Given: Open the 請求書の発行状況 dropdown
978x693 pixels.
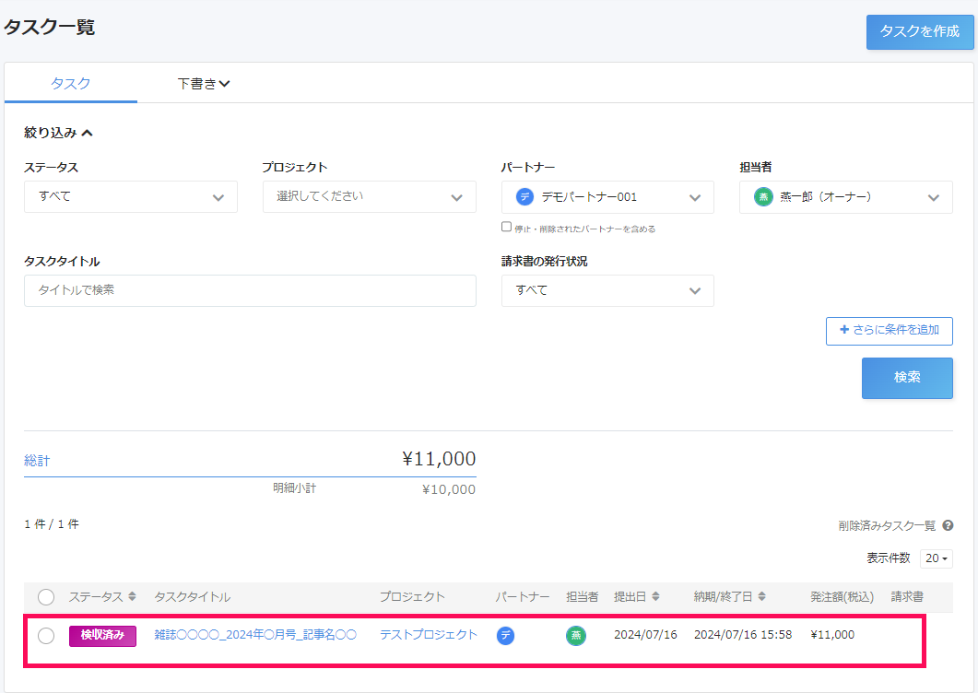Looking at the screenshot, I should click(x=607, y=290).
